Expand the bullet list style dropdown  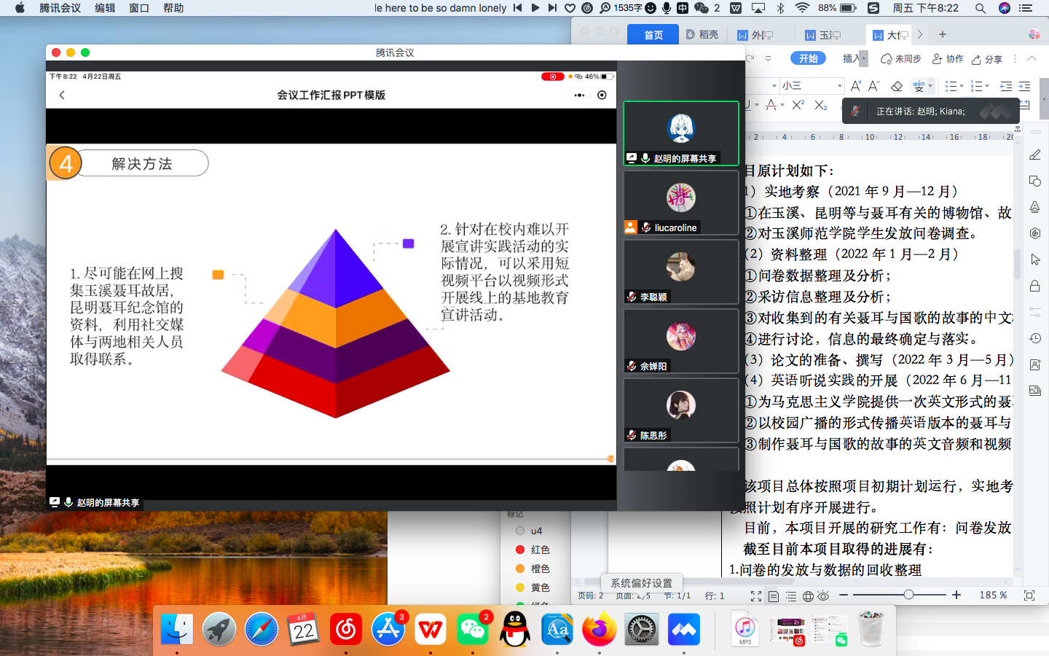pos(962,86)
